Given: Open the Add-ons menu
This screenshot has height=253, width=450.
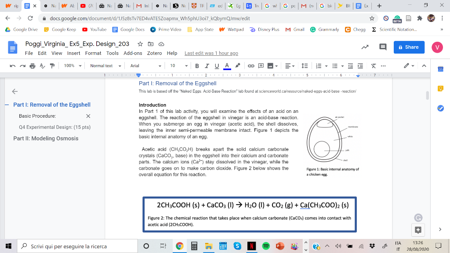Looking at the screenshot, I should click(x=133, y=53).
